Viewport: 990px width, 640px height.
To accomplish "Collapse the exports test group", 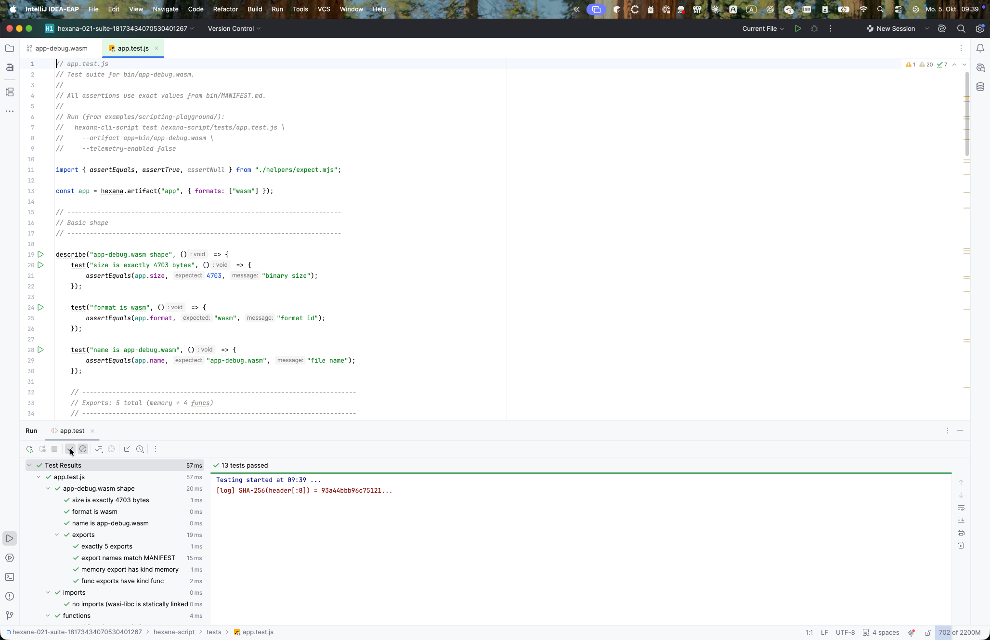I will coord(57,535).
